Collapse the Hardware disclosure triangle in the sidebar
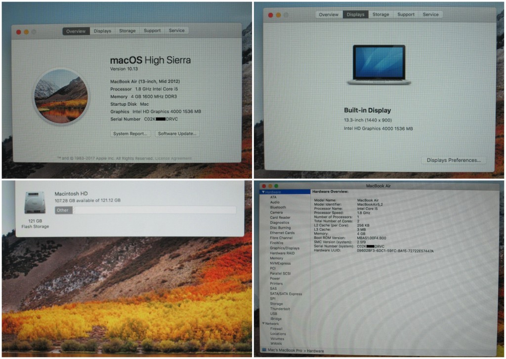 click(x=263, y=192)
